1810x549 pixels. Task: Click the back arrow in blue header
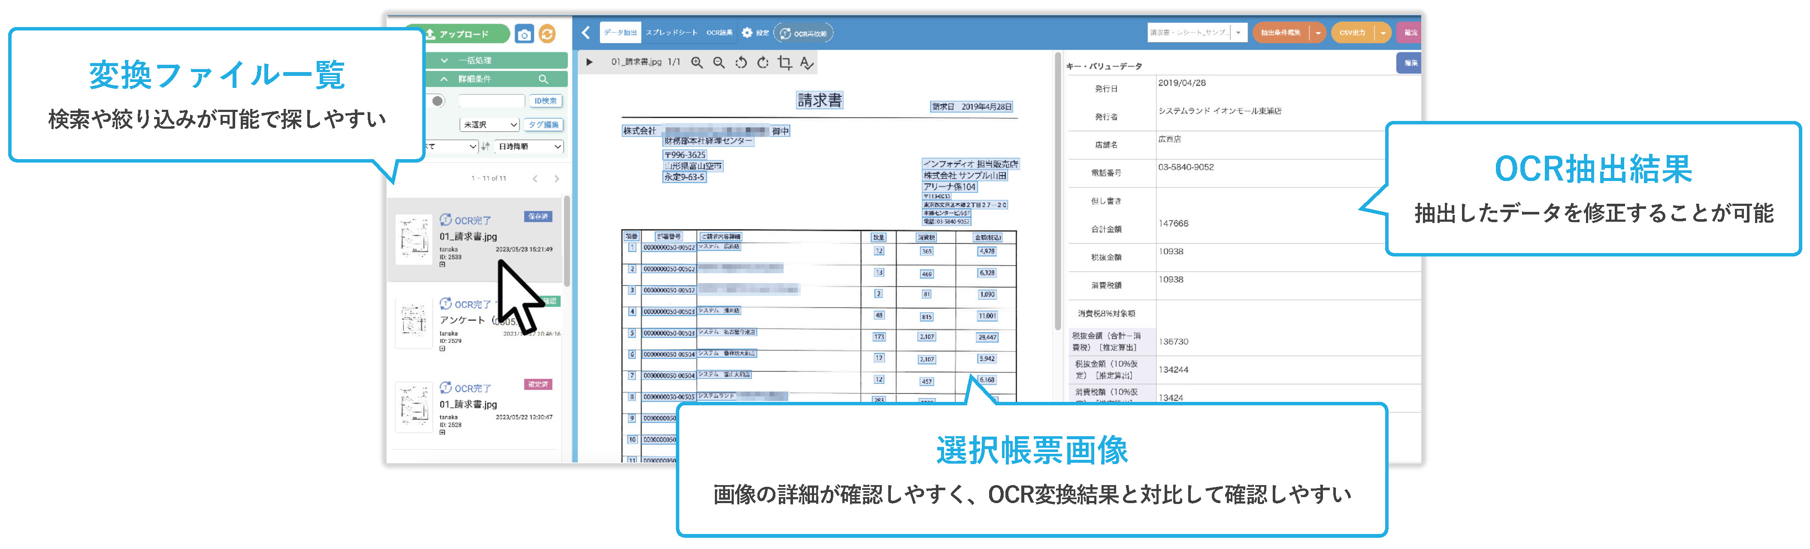click(585, 33)
